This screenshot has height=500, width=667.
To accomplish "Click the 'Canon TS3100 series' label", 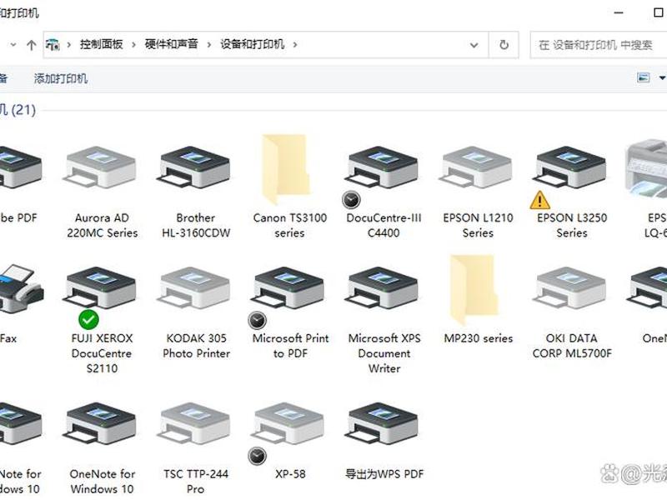I will click(289, 225).
